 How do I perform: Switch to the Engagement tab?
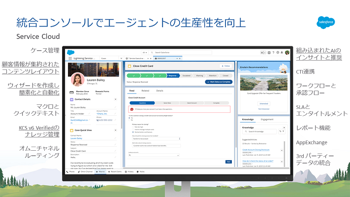click(x=267, y=120)
